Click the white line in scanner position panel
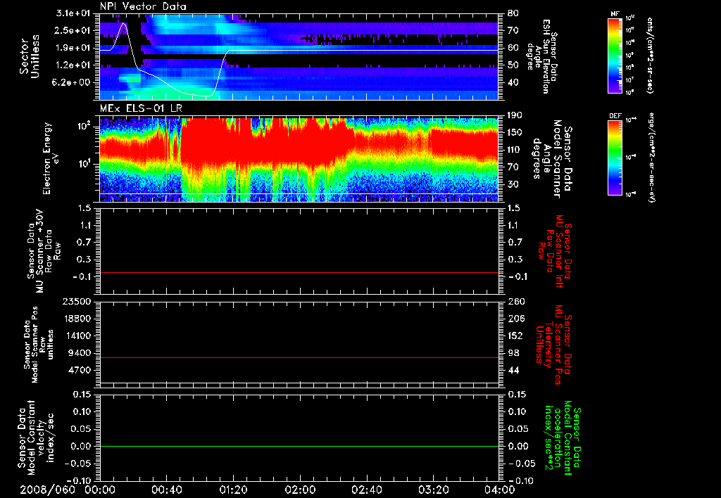This screenshot has width=721, height=498. tap(299, 383)
